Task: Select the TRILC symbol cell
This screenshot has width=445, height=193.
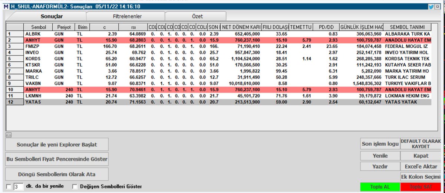Action: pos(38,77)
